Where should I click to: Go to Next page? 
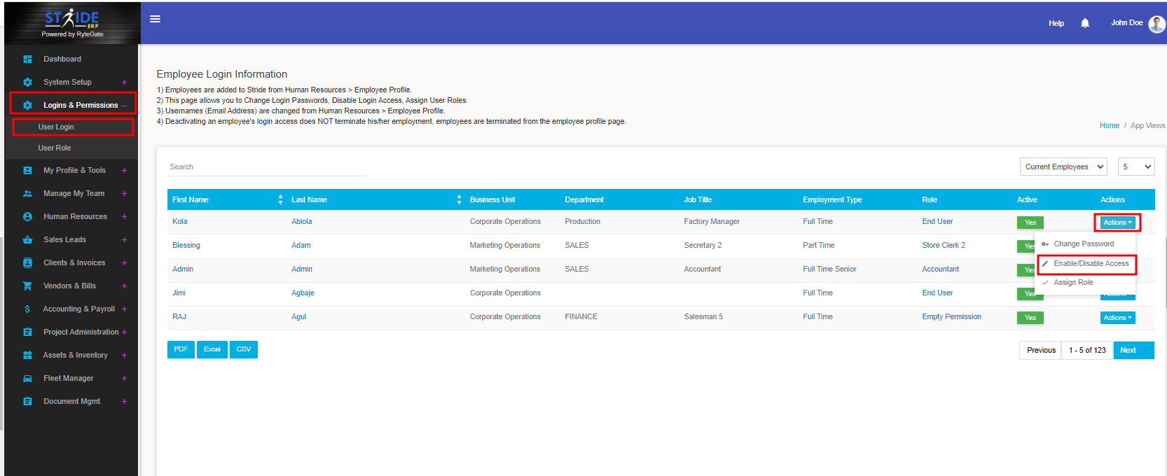[x=1133, y=350]
